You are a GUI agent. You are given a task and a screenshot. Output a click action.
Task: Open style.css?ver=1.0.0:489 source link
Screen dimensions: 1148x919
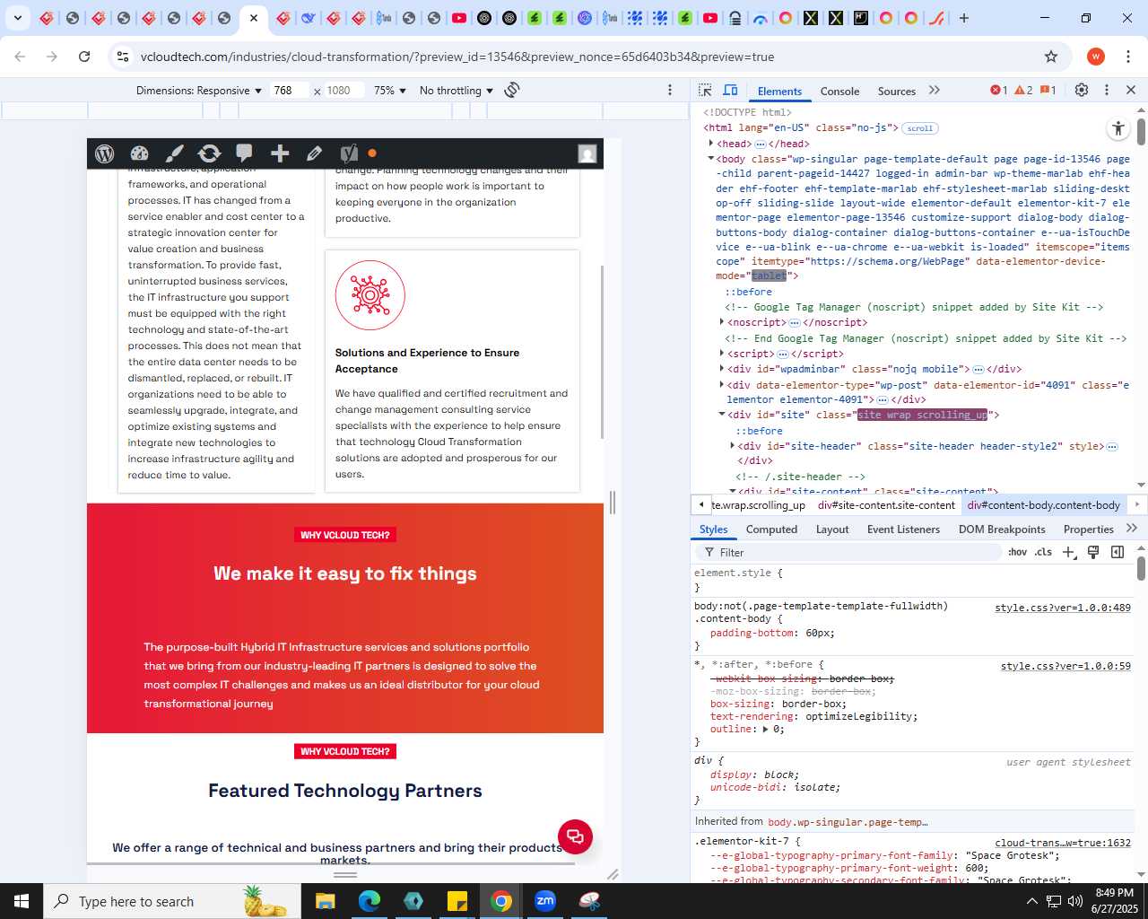[1063, 608]
